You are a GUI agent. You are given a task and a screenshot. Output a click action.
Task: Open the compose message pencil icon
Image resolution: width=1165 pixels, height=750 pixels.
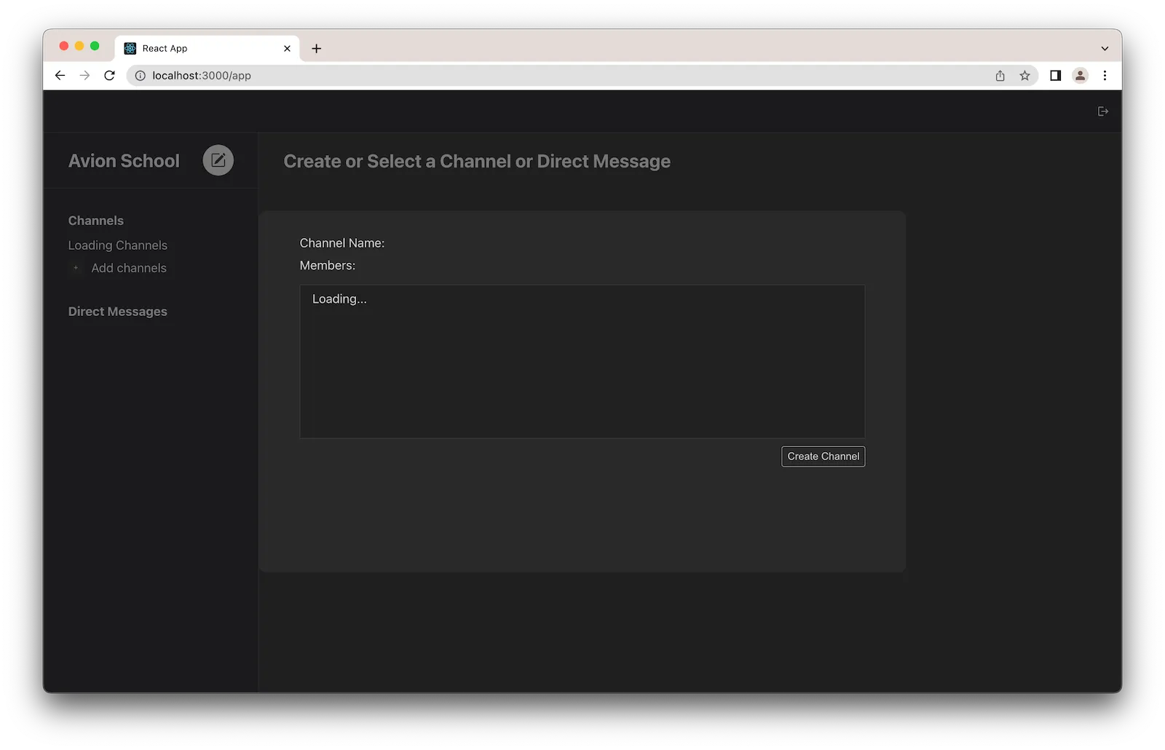218,160
